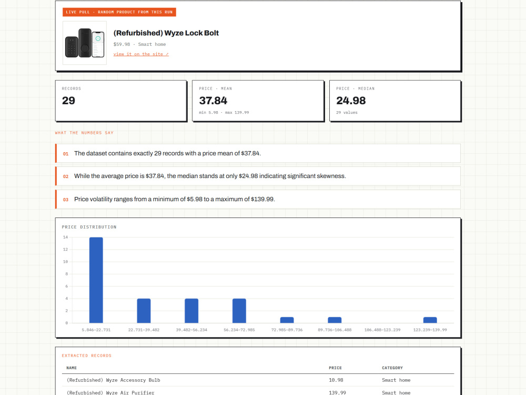Viewport: 526px width, 395px height.
Task: Click the Records value 29
Action: tap(68, 101)
